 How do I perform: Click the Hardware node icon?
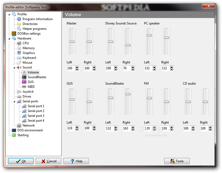pyautogui.click(x=14, y=38)
